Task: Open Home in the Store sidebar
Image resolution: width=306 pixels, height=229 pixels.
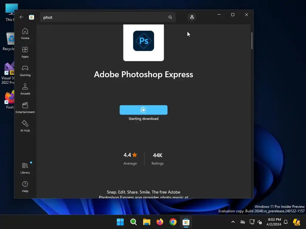Action: [x=25, y=34]
